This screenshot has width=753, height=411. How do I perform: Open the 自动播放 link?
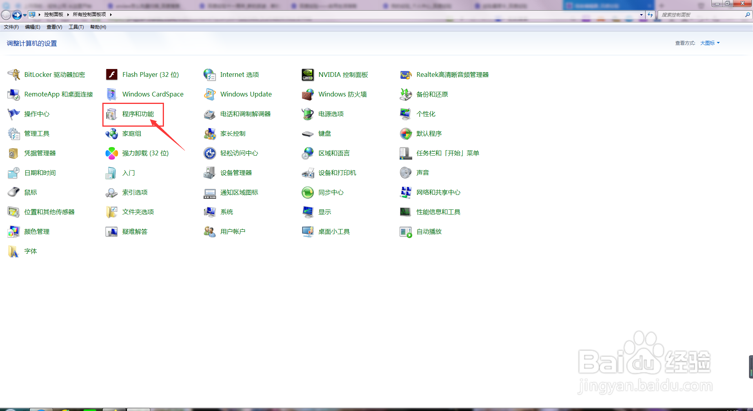click(429, 231)
